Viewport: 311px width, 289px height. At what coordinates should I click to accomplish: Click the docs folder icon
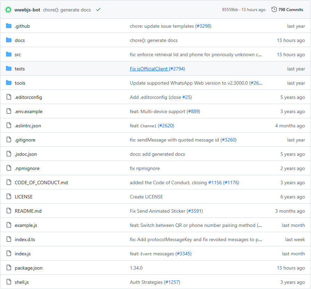[9, 40]
